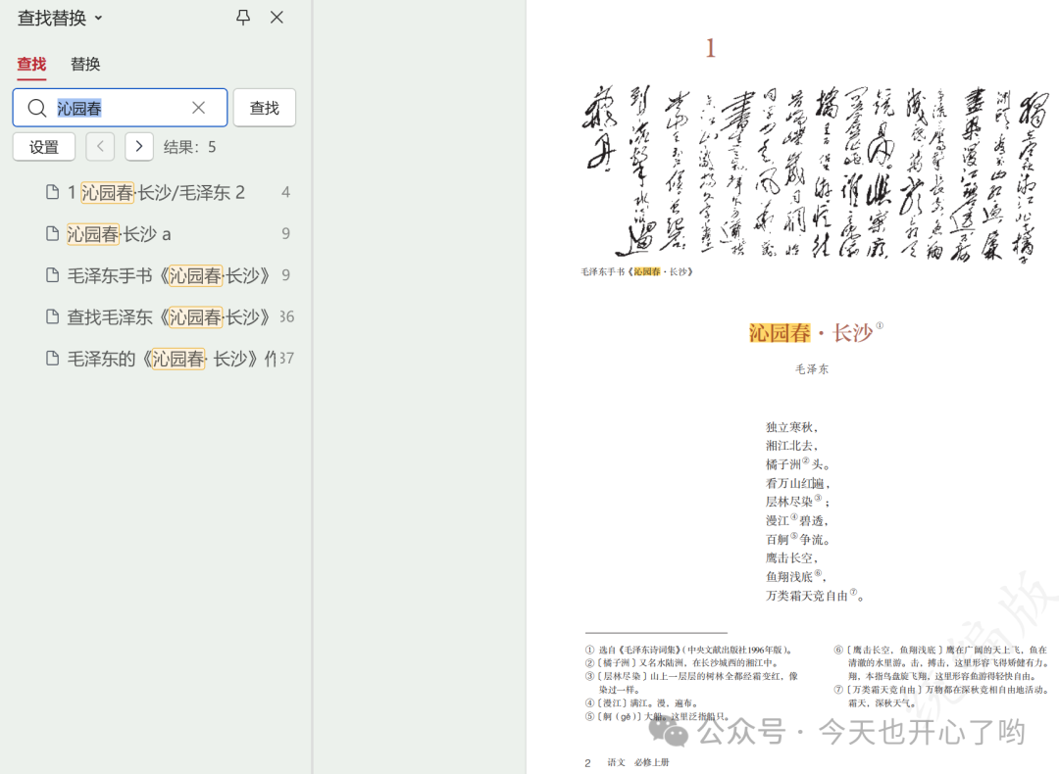Click footnote ④ explaining 漫江
The width and height of the screenshot is (1059, 774).
pos(641,703)
